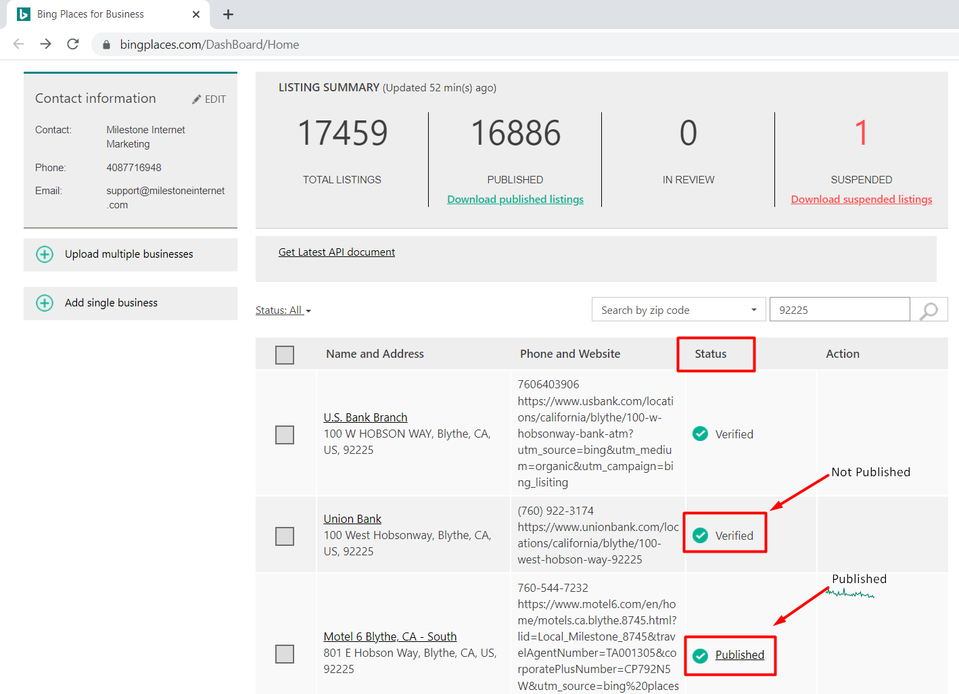Click the Name and Address column header
Viewport: 959px width, 694px height.
(375, 354)
